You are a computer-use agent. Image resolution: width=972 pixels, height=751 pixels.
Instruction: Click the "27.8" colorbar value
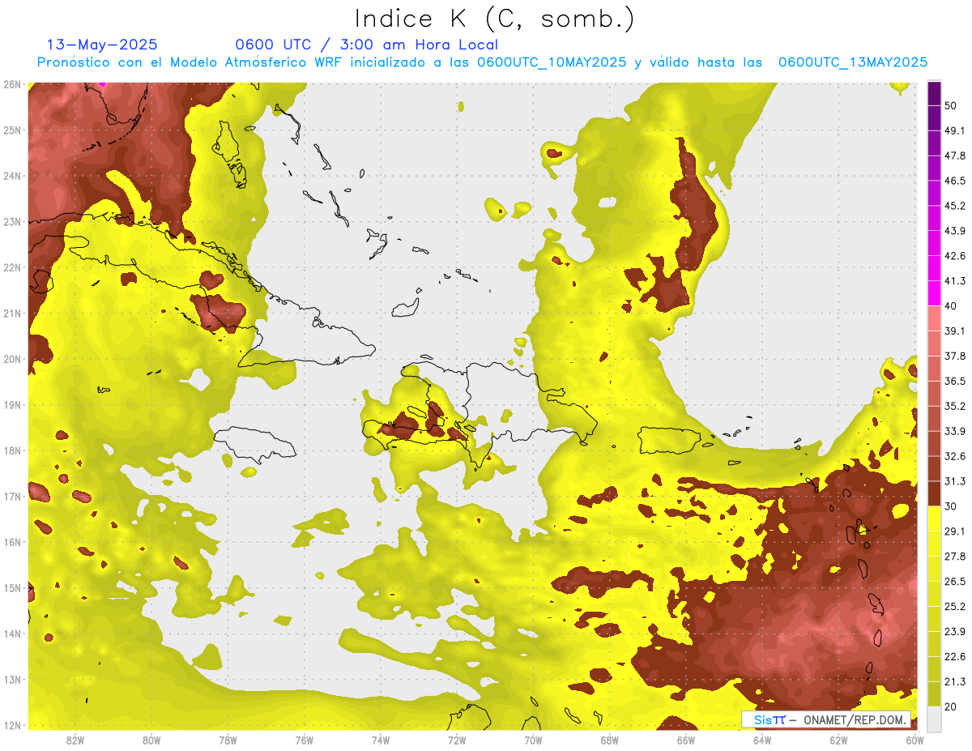pyautogui.click(x=955, y=557)
